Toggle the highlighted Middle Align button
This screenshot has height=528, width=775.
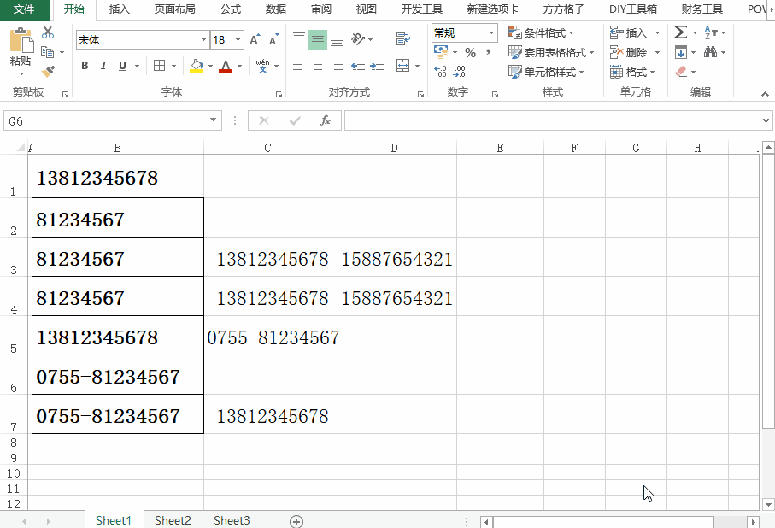coord(317,40)
